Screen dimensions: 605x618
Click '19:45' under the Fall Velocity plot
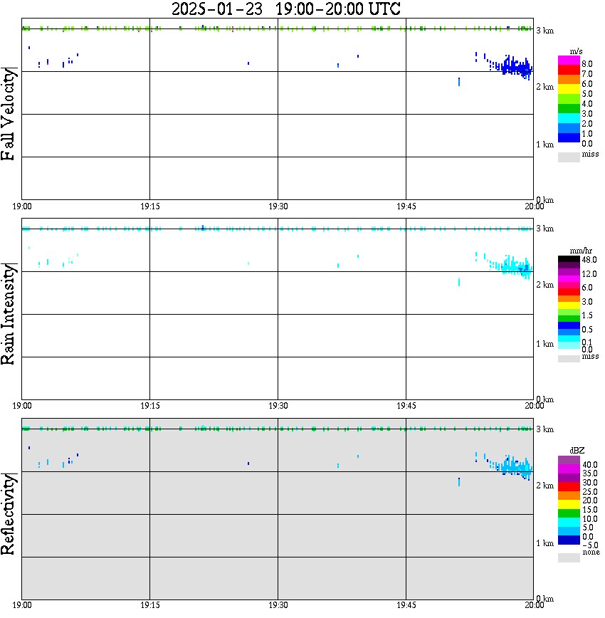[x=406, y=206]
